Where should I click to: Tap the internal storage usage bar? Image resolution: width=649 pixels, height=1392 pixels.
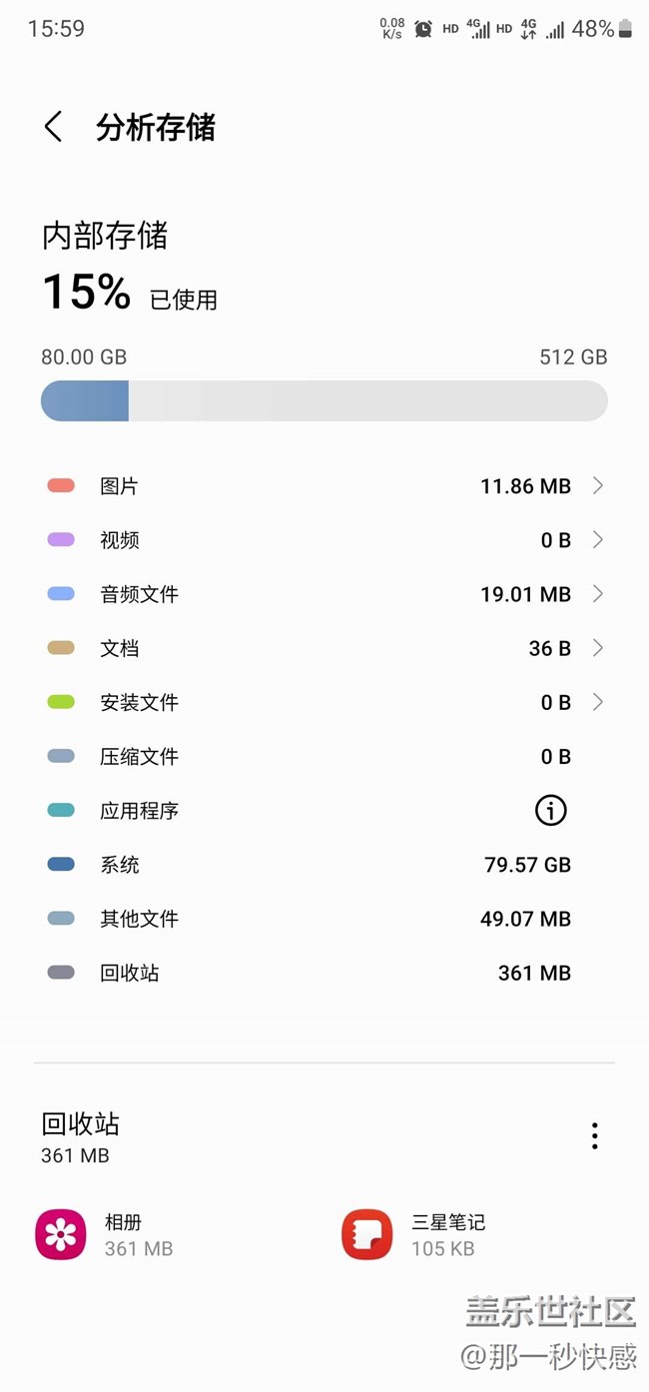pyautogui.click(x=324, y=400)
